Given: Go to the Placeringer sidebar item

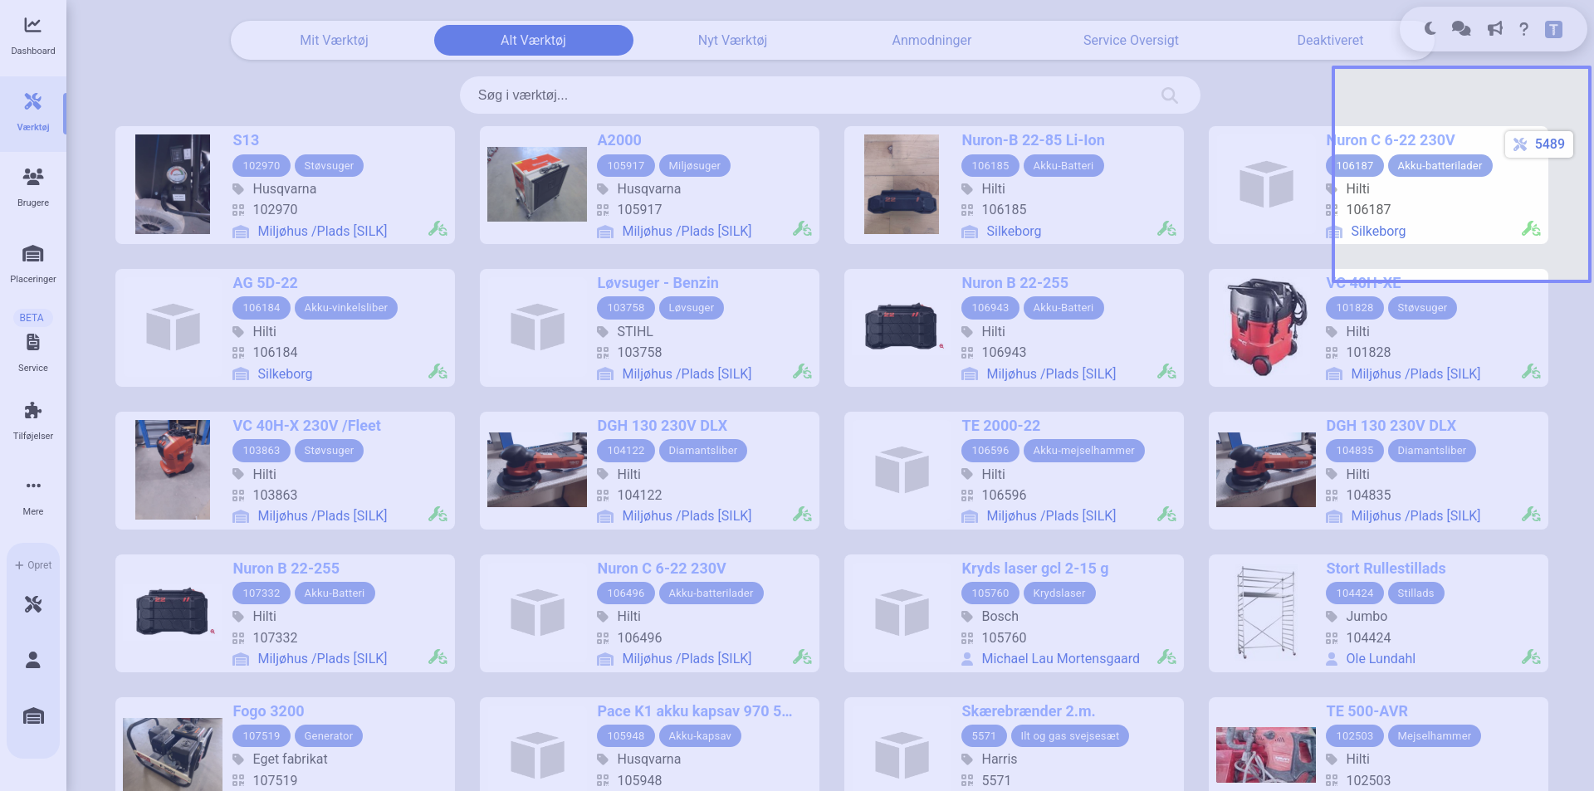Looking at the screenshot, I should tap(32, 262).
